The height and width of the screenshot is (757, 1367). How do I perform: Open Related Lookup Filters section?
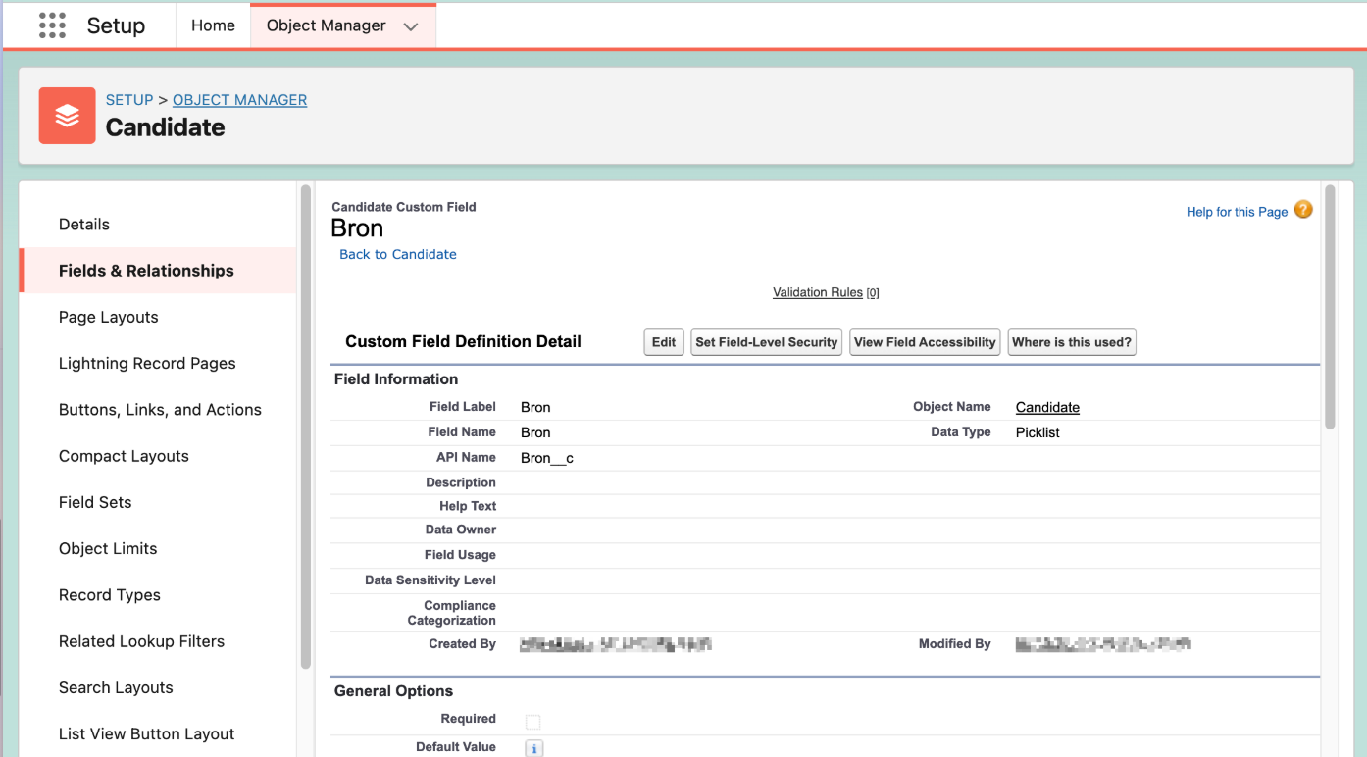[x=141, y=641]
